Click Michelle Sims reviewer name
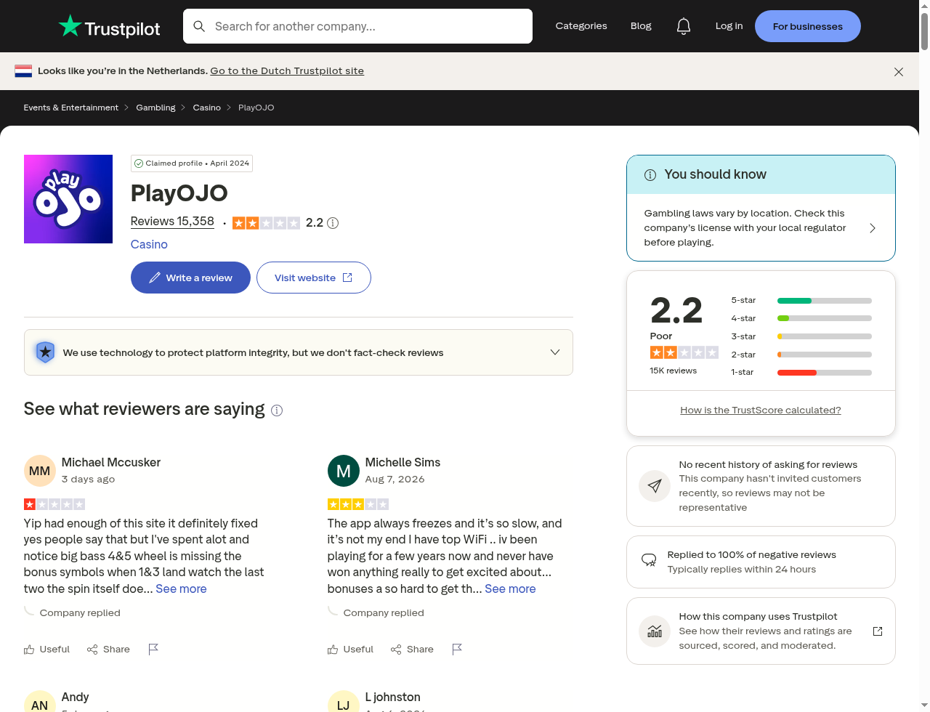The width and height of the screenshot is (930, 712). [x=403, y=463]
